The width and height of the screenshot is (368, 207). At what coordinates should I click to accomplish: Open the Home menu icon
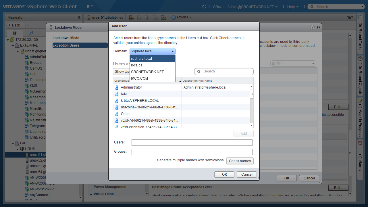click(90, 7)
